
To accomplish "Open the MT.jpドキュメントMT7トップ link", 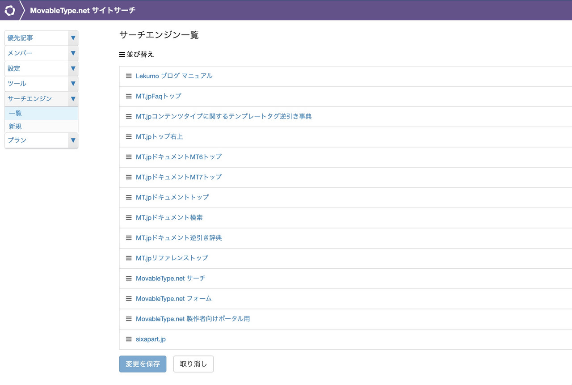I will coord(179,177).
